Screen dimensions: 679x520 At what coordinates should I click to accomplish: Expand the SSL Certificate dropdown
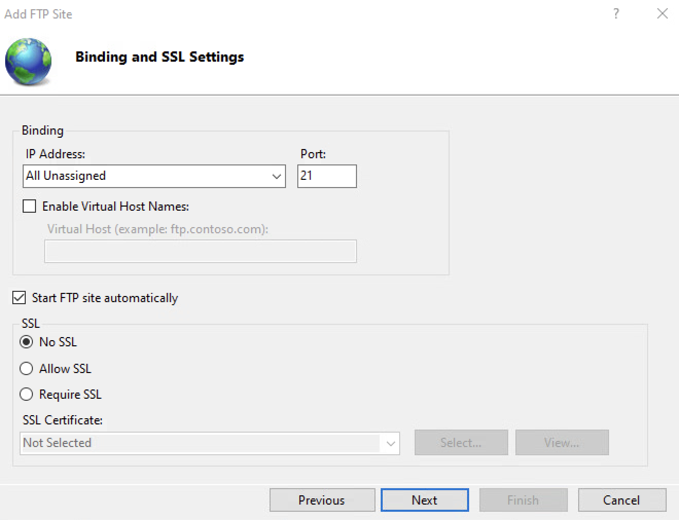click(x=391, y=443)
